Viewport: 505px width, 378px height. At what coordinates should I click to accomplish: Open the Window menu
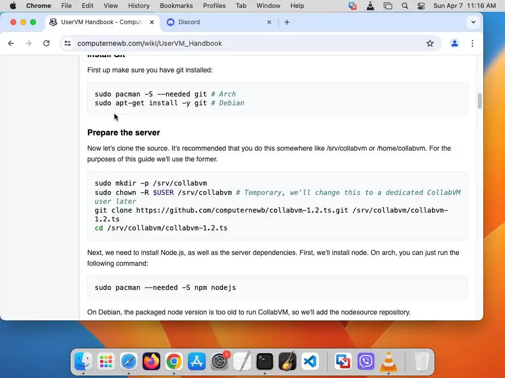pos(268,6)
